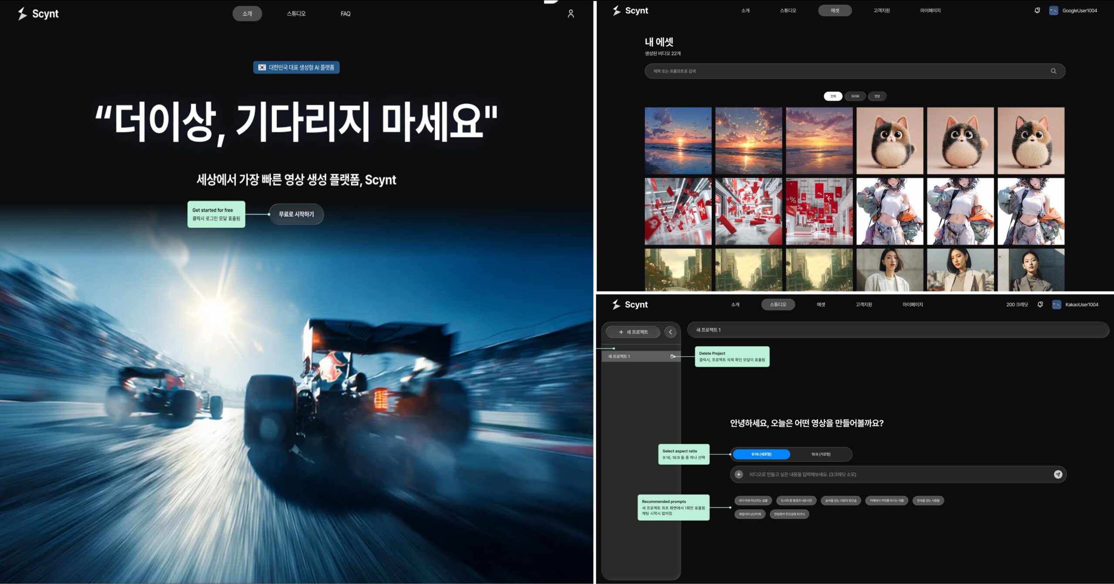The image size is (1114, 584).
Task: Open the GoogleUser1004 account menu
Action: 1079,10
